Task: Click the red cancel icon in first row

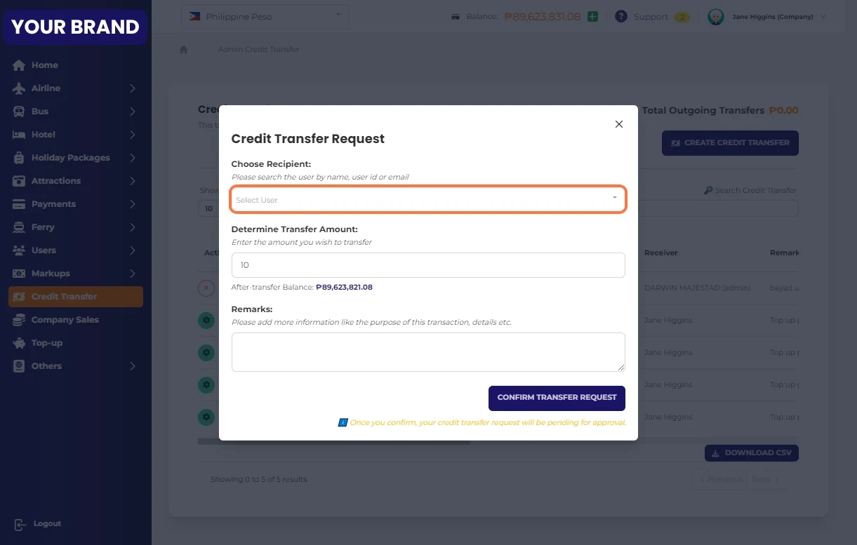Action: point(206,288)
